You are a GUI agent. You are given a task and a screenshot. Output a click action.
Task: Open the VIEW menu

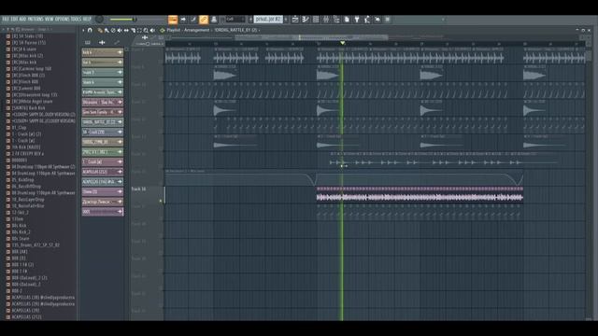coord(50,19)
